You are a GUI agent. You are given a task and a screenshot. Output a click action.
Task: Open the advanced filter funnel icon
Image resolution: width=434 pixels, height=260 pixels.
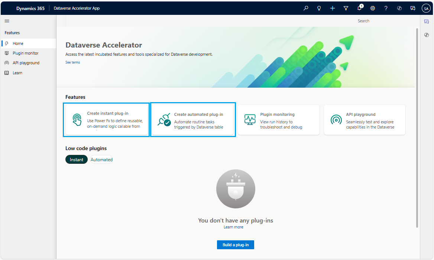point(346,8)
